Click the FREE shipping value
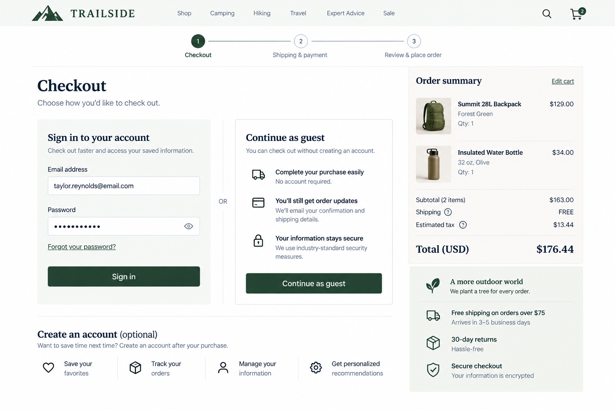 point(566,212)
